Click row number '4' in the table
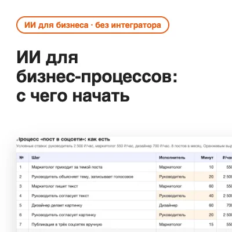This screenshot has width=232, height=232. (20, 196)
